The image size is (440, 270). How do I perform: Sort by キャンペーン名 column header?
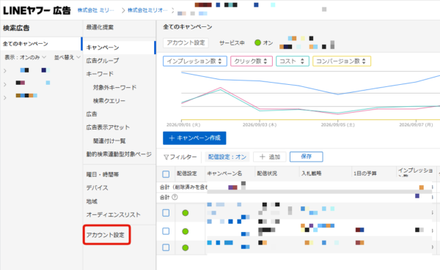click(224, 173)
